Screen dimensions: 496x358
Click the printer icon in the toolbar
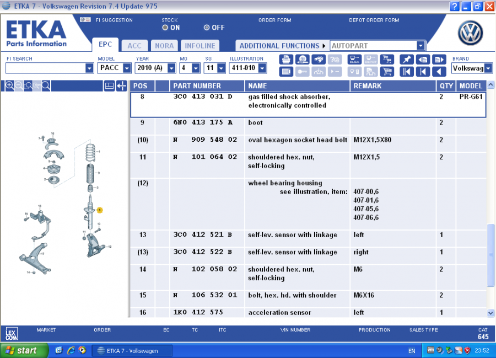click(286, 60)
